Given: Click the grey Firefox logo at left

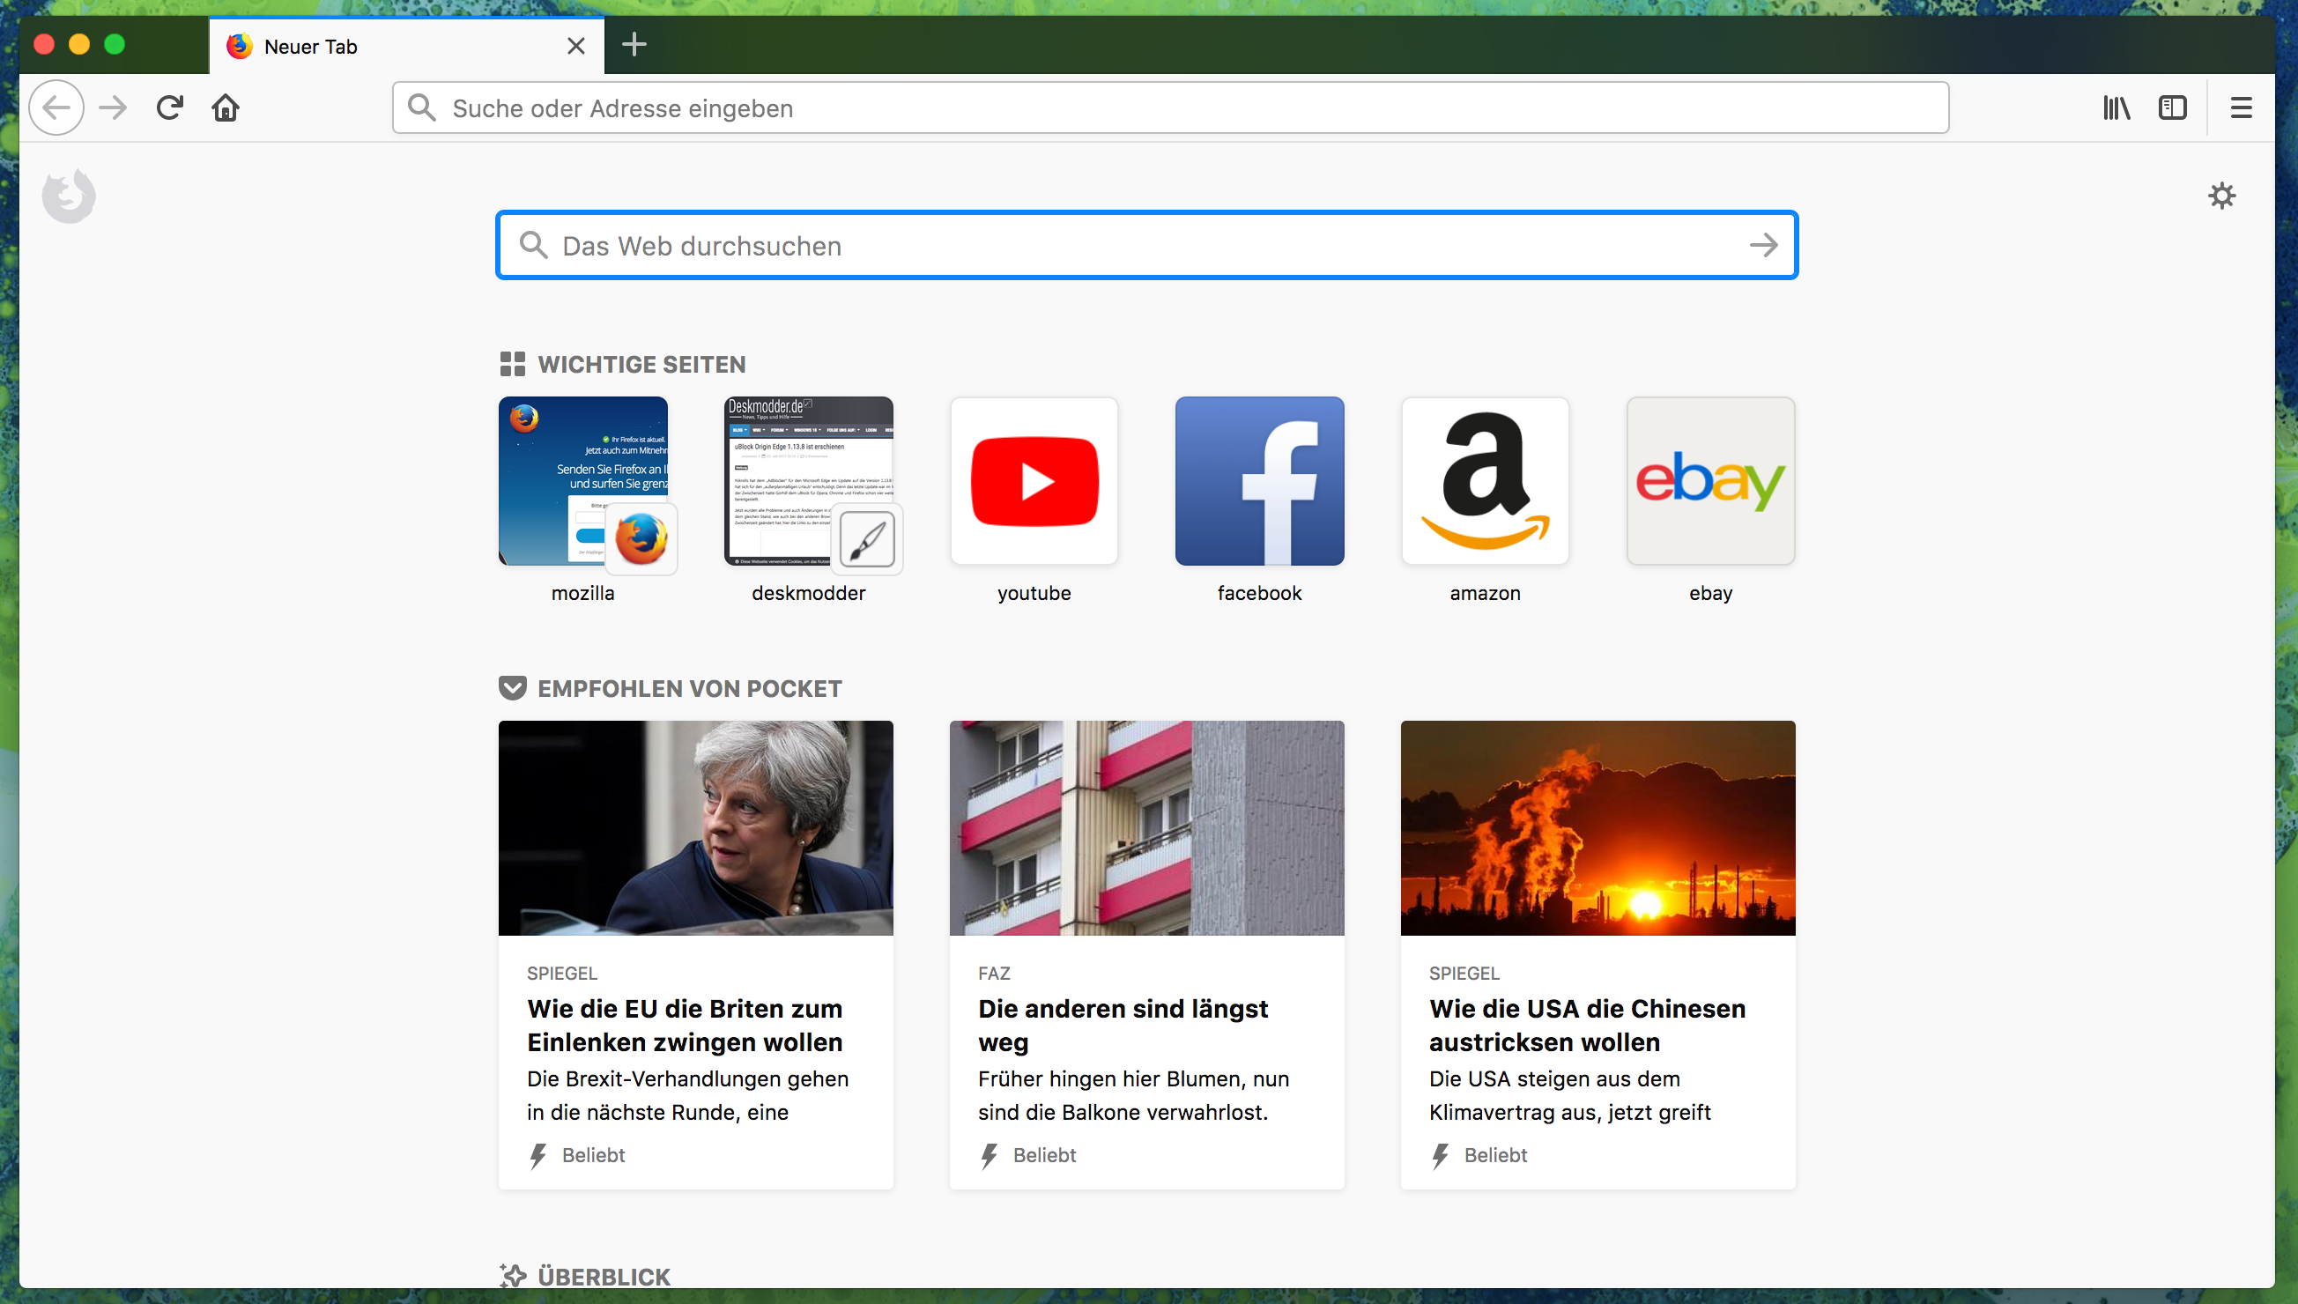Looking at the screenshot, I should [x=69, y=196].
